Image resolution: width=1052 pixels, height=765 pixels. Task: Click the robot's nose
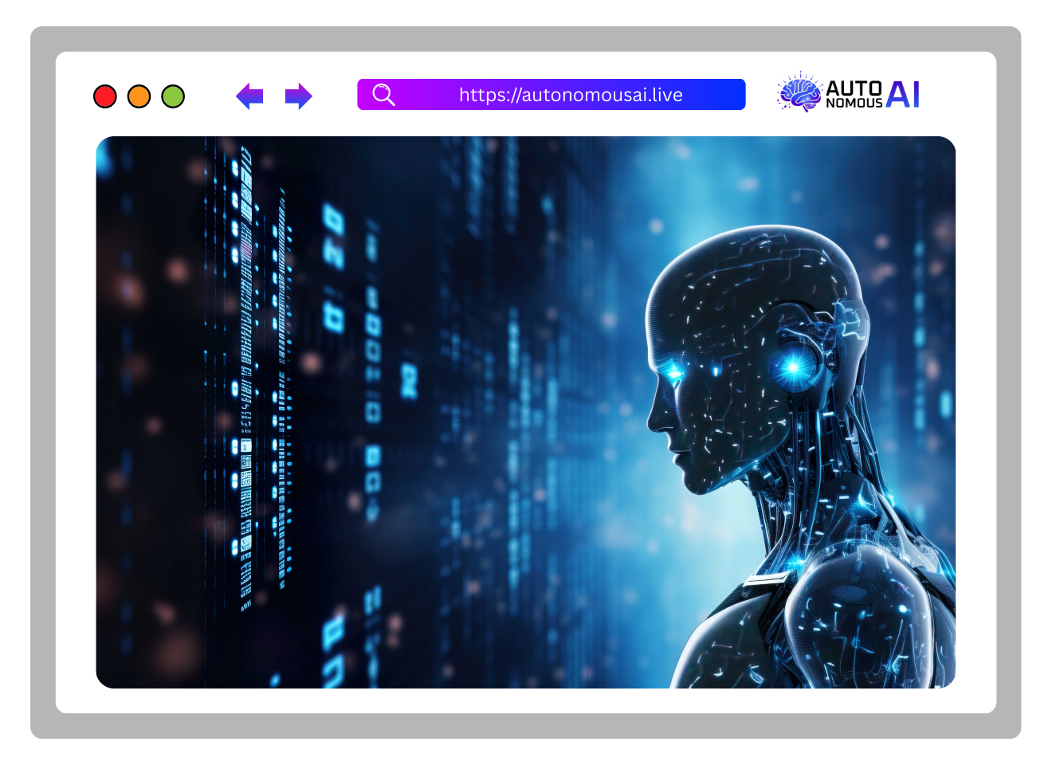pyautogui.click(x=655, y=416)
